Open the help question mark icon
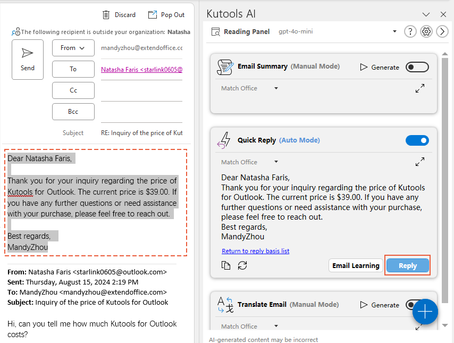Image resolution: width=454 pixels, height=343 pixels. [x=410, y=31]
